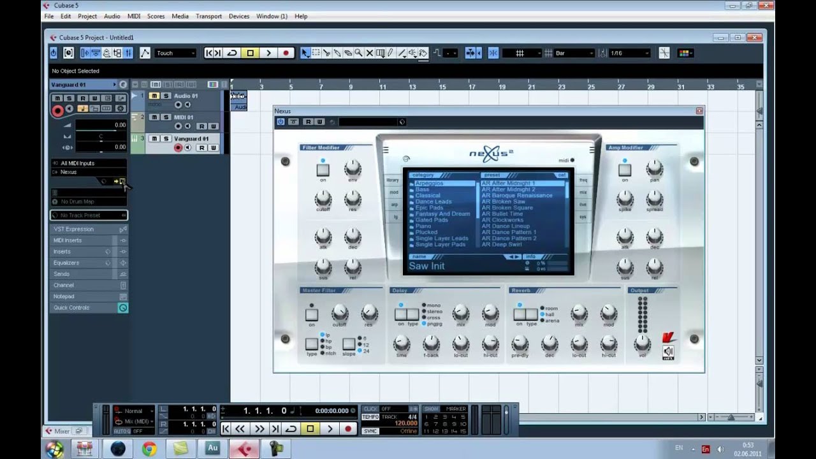The image size is (816, 459).
Task: Select the Line tool
Action: coord(402,53)
